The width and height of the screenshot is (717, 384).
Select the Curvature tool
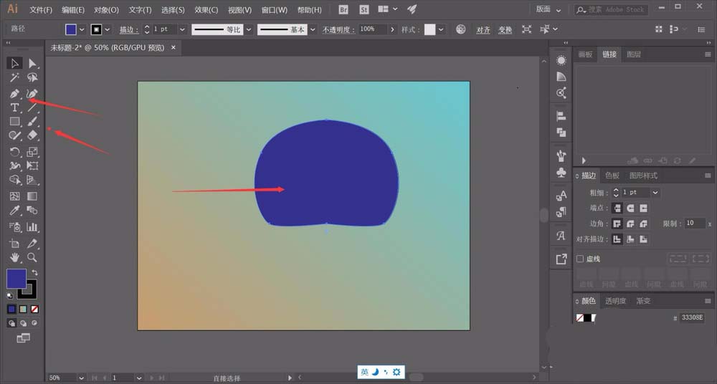[32, 94]
